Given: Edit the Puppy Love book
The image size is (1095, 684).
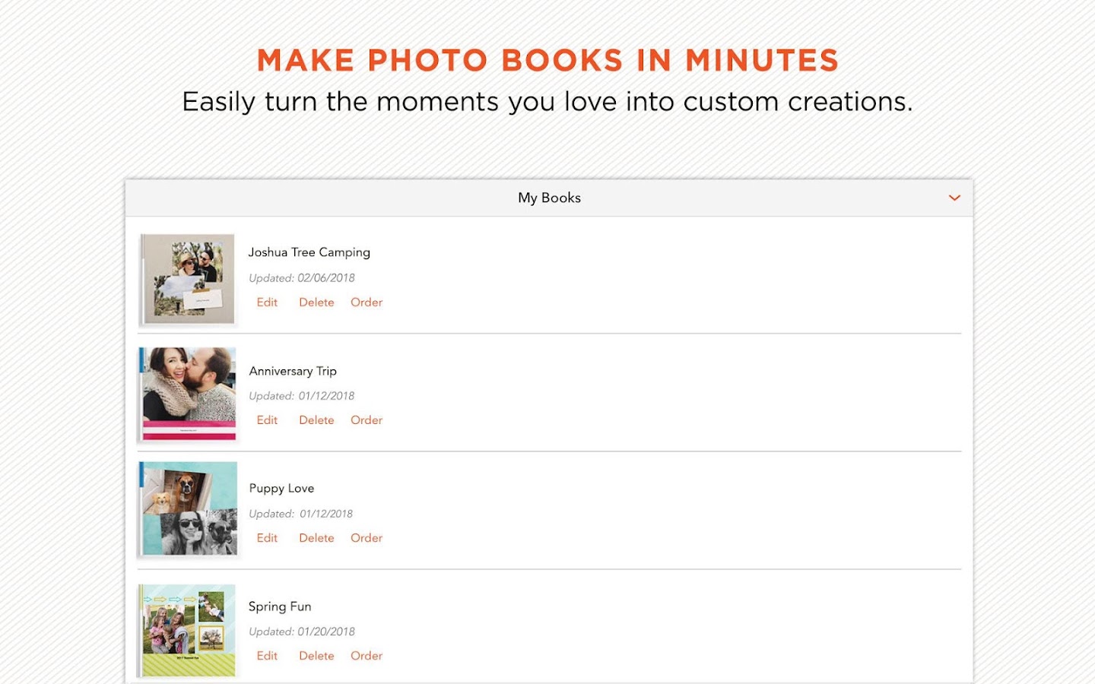Looking at the screenshot, I should (267, 538).
